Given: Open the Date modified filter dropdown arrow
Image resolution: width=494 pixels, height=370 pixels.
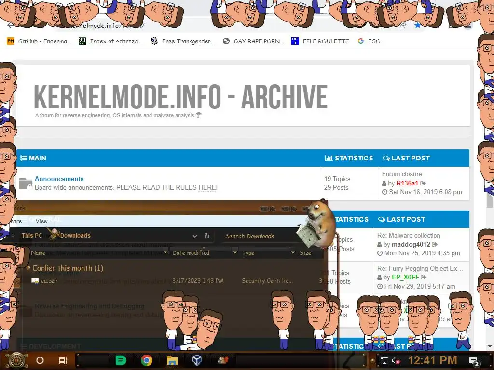Looking at the screenshot, I should tap(235, 252).
